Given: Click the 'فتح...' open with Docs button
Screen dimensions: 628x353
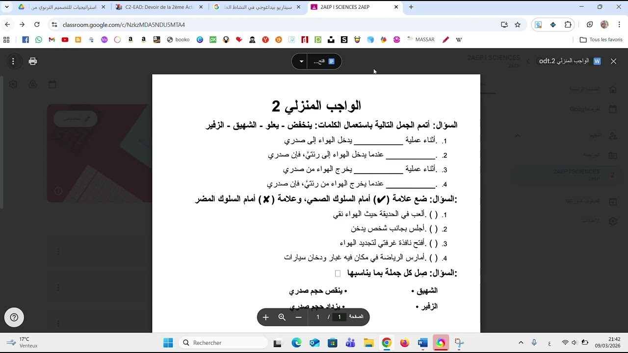Looking at the screenshot, I should tap(324, 61).
